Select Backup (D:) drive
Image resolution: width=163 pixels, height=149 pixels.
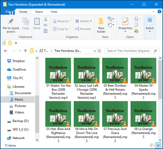[x=18, y=121]
